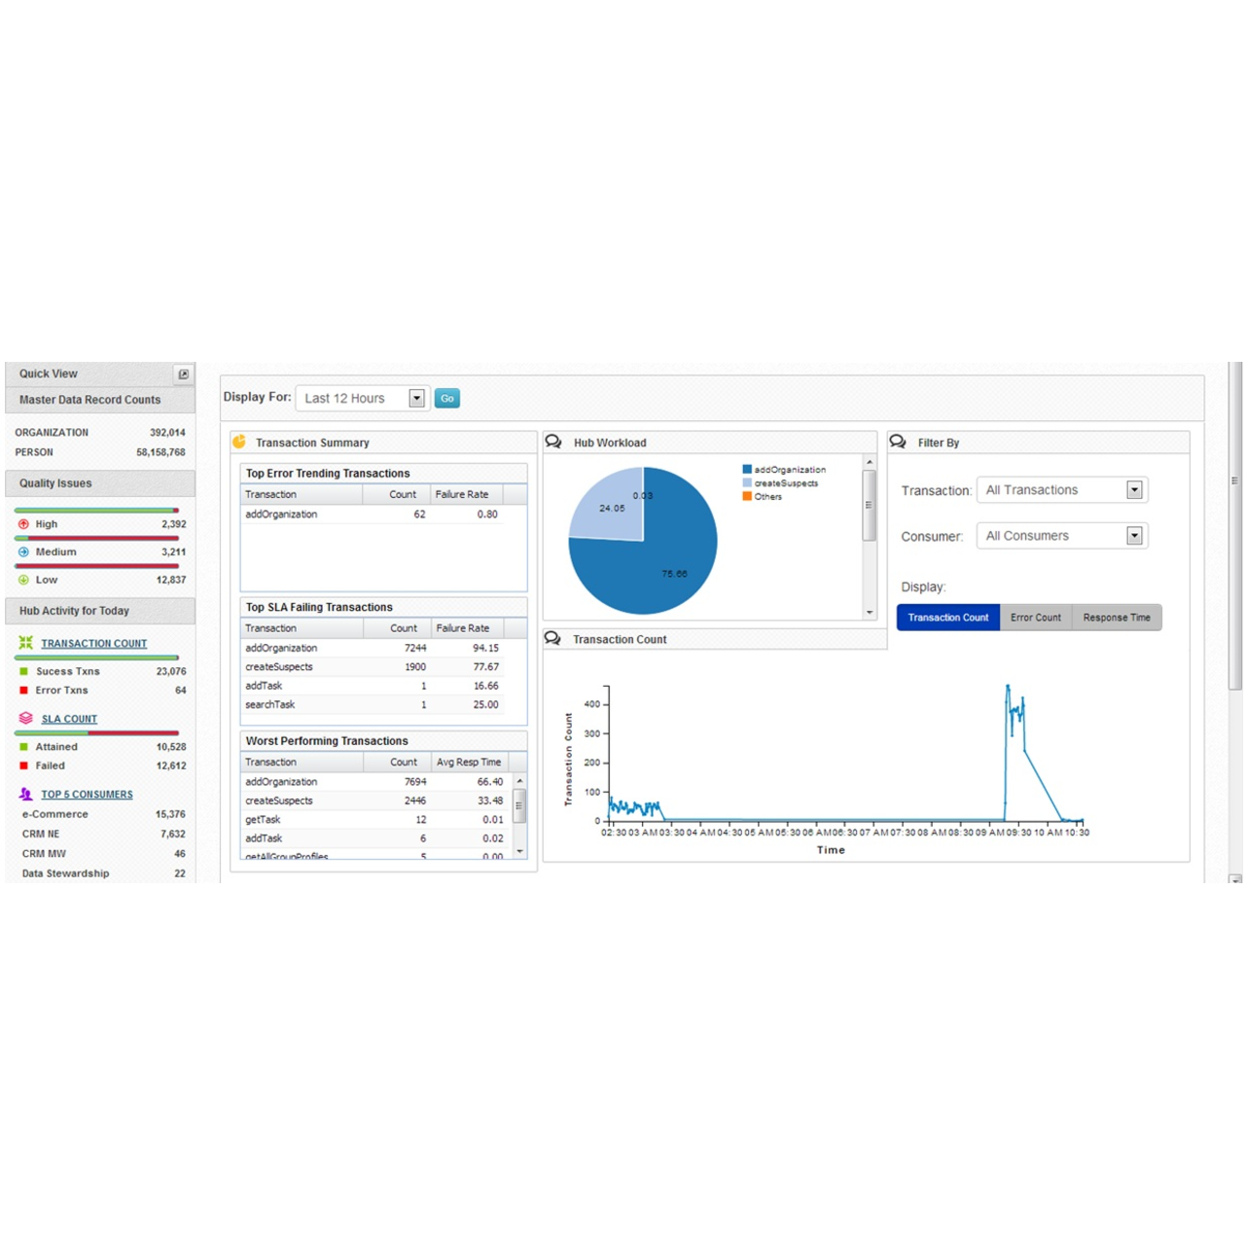The image size is (1245, 1245).
Task: Click the Go button
Action: point(446,398)
